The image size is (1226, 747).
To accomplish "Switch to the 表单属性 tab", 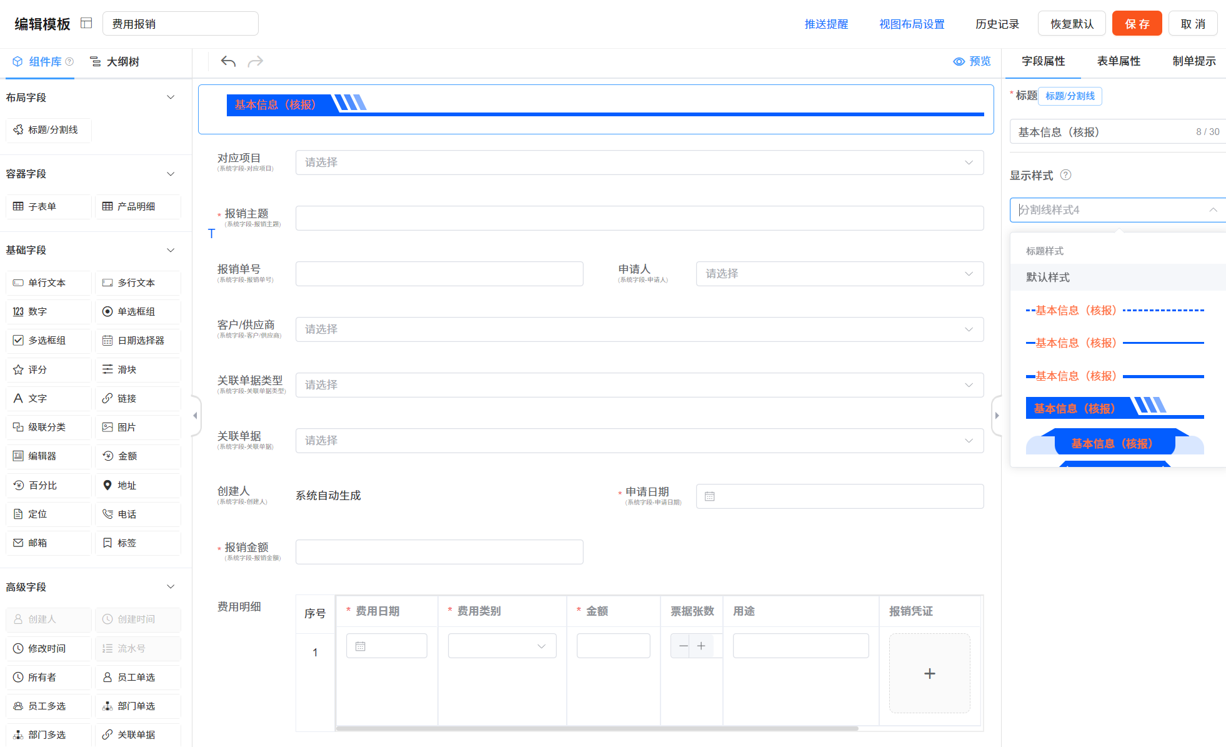I will pos(1119,61).
